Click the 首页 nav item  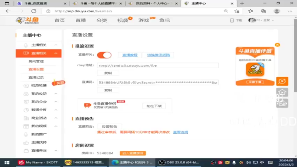[60, 20]
